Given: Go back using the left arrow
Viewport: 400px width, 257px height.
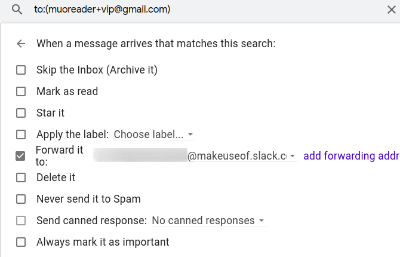Looking at the screenshot, I should [21, 44].
